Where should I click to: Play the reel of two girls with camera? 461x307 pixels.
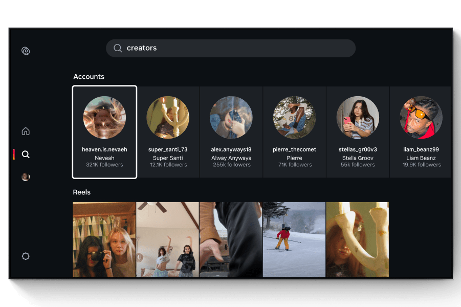(x=104, y=239)
